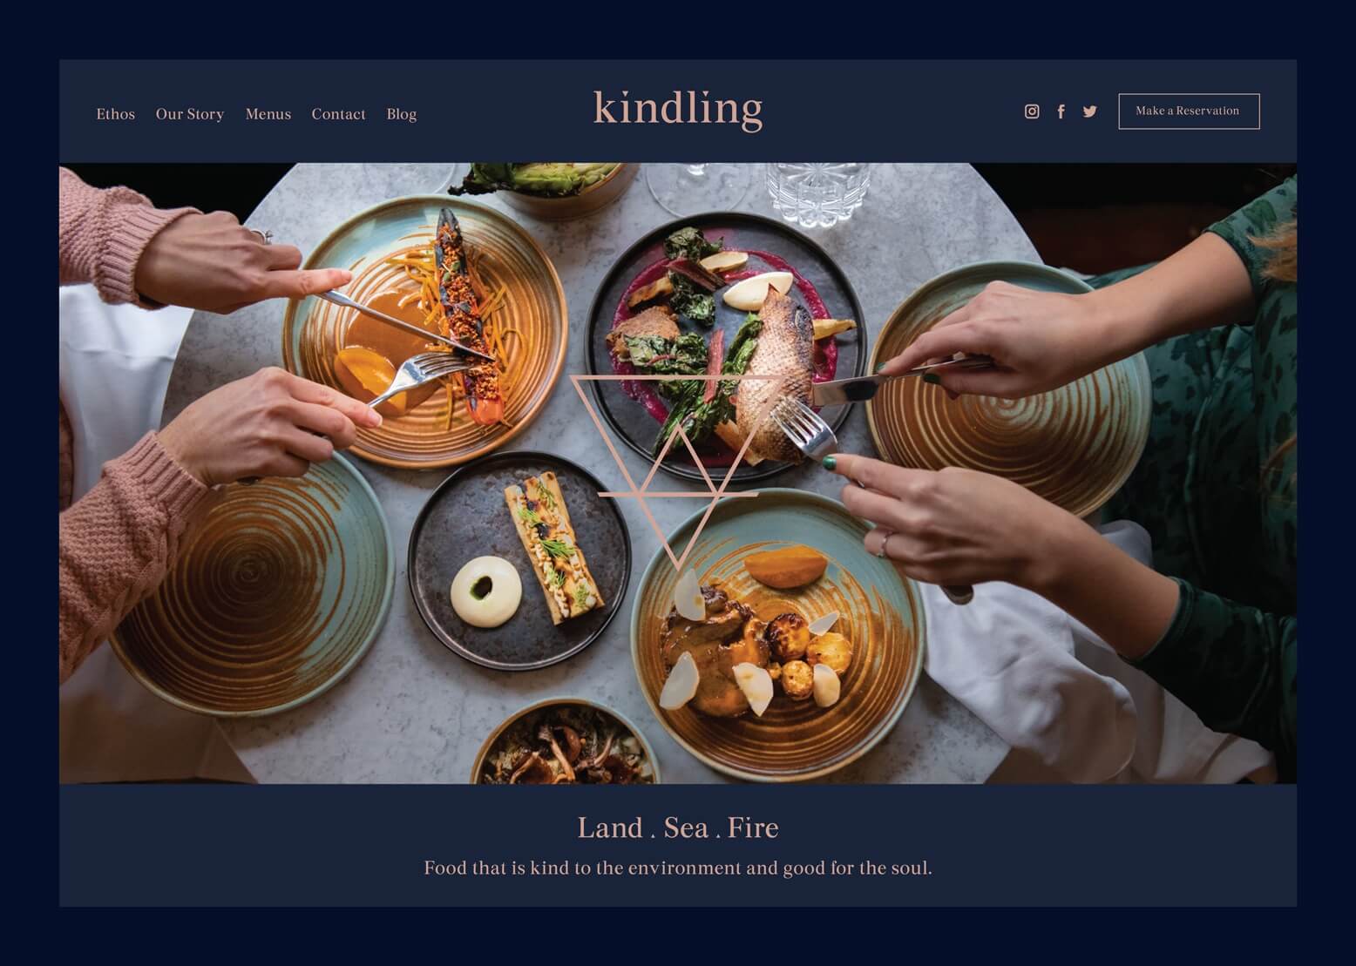
Task: Open the Our Story page
Action: [x=190, y=114]
